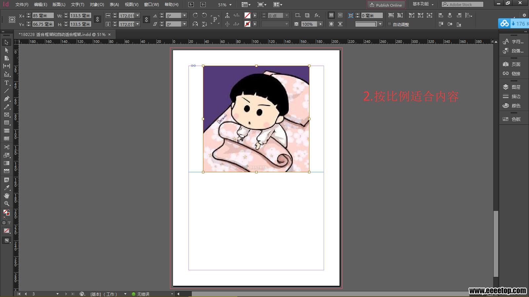
Task: Open the 版面(L) menu
Action: click(59, 5)
